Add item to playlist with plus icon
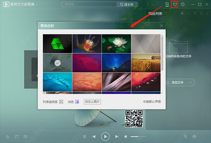The image size is (211, 143). coord(182,13)
